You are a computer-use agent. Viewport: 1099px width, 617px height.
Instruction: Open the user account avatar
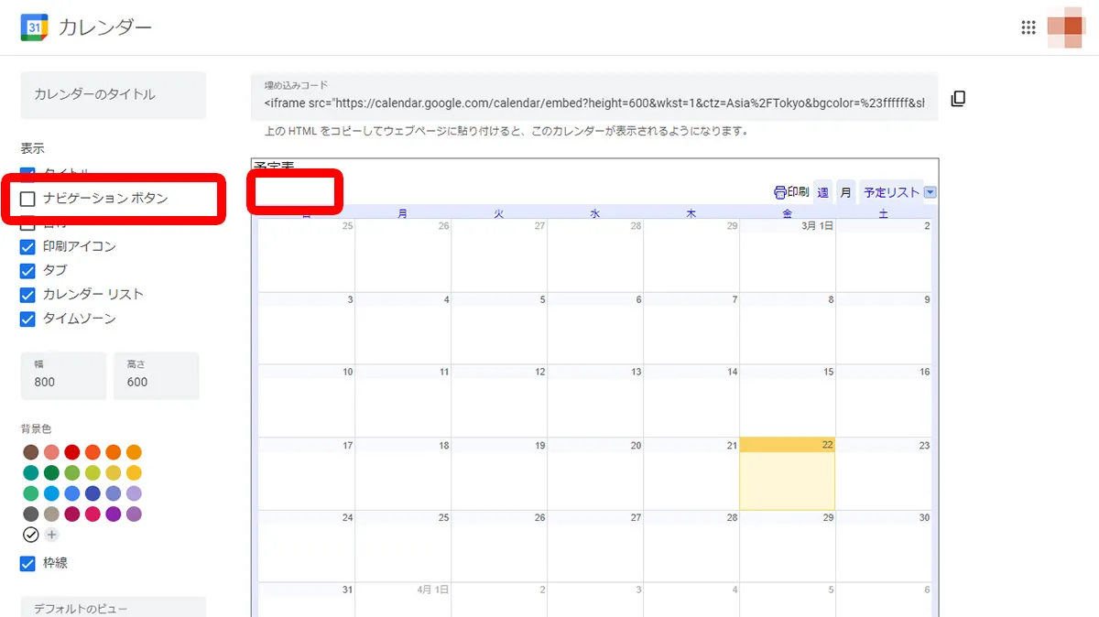tap(1066, 27)
